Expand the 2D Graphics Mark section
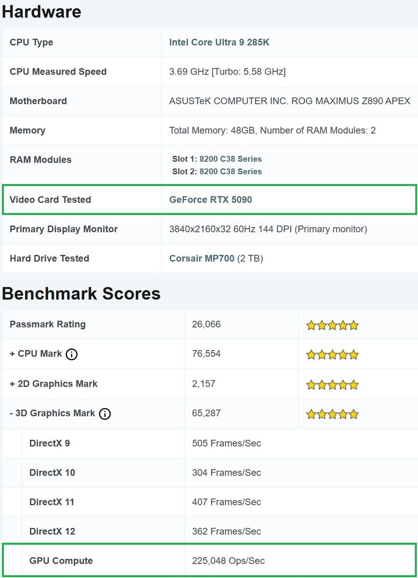 [x=53, y=384]
